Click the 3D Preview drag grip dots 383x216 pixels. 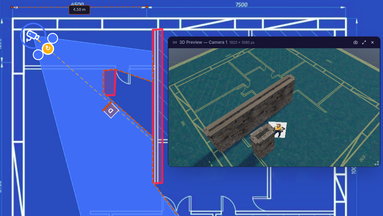[174, 42]
